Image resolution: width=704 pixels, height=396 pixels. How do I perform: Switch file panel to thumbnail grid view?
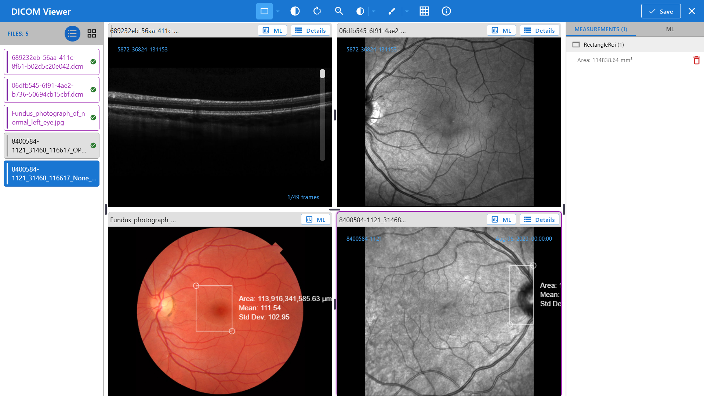pyautogui.click(x=92, y=33)
